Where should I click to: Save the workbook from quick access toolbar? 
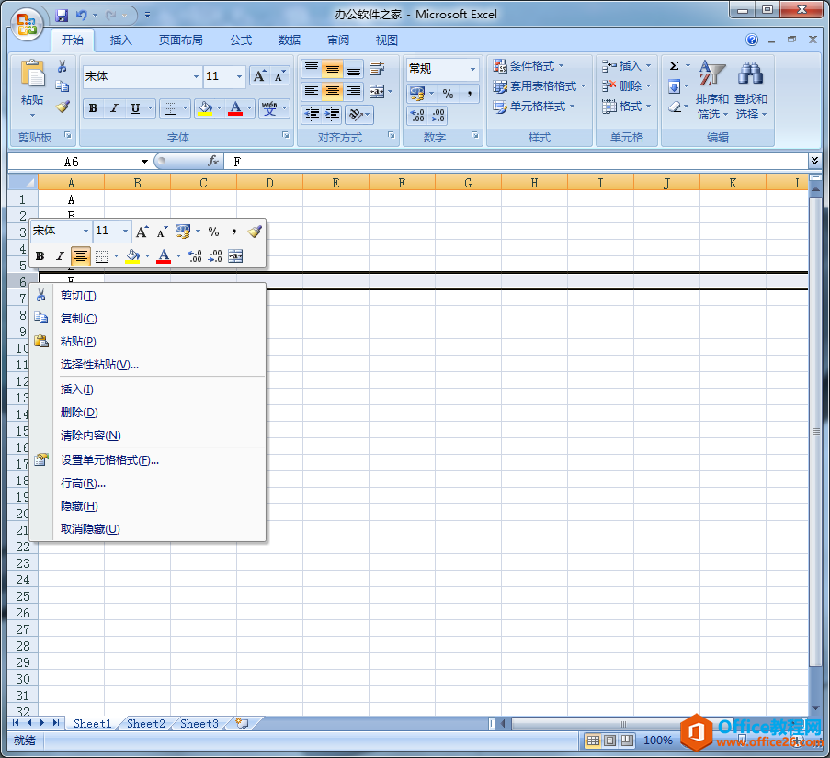62,16
